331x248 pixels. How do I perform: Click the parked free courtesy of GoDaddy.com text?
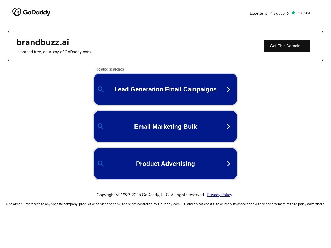54,52
